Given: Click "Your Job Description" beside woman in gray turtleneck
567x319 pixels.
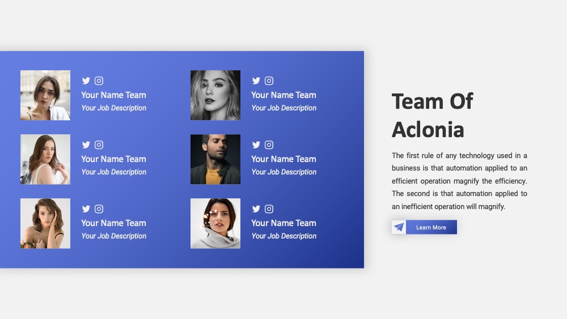Looking at the screenshot, I should tap(284, 236).
